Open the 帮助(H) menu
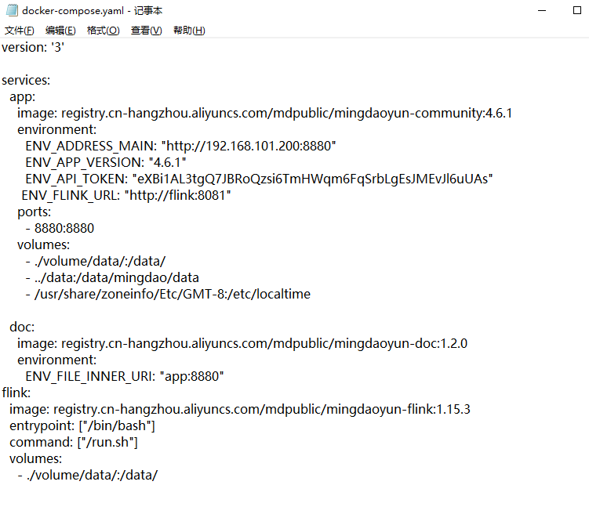Screen dimensions: 589x514 click(x=189, y=31)
